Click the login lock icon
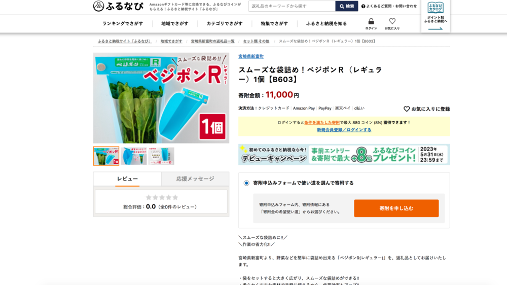Viewport: 507px width, 285px height. pos(371,21)
